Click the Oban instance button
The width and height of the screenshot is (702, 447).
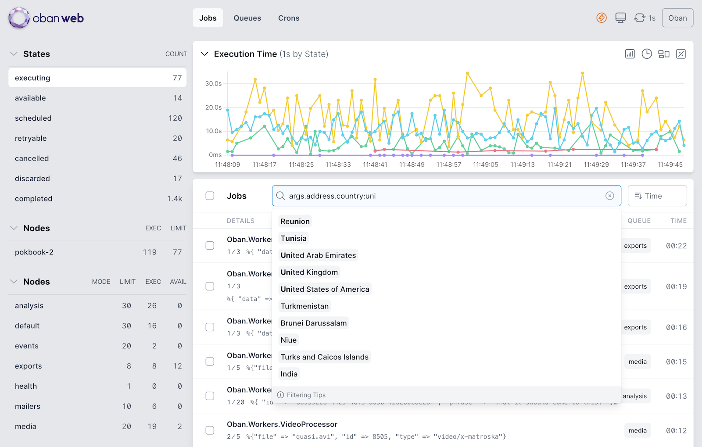click(x=677, y=18)
